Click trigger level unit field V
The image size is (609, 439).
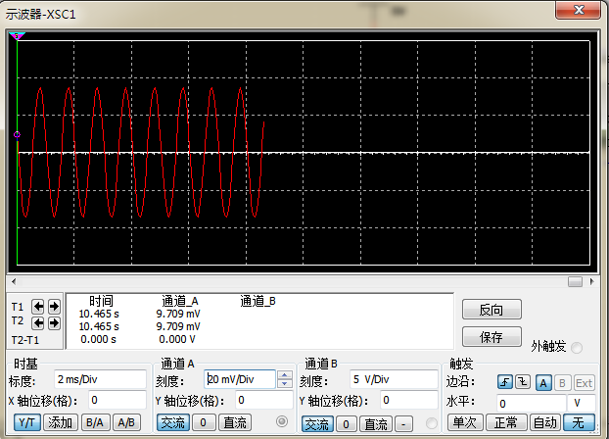tap(582, 403)
